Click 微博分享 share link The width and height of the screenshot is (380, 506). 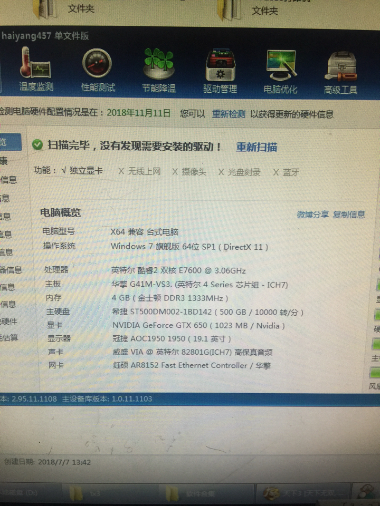click(x=312, y=215)
